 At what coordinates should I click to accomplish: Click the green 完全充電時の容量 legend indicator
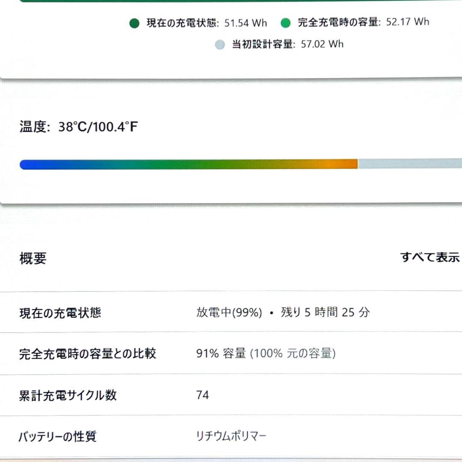285,22
